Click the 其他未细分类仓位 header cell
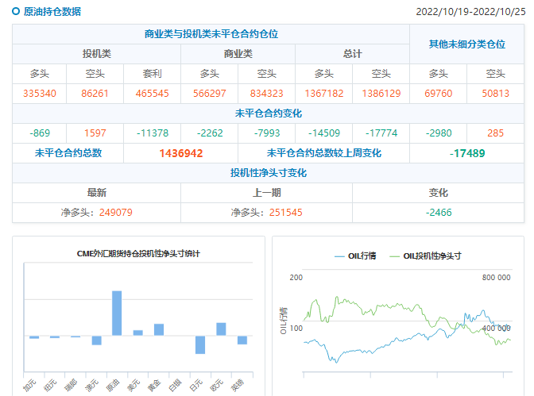The image size is (534, 396). click(466, 44)
